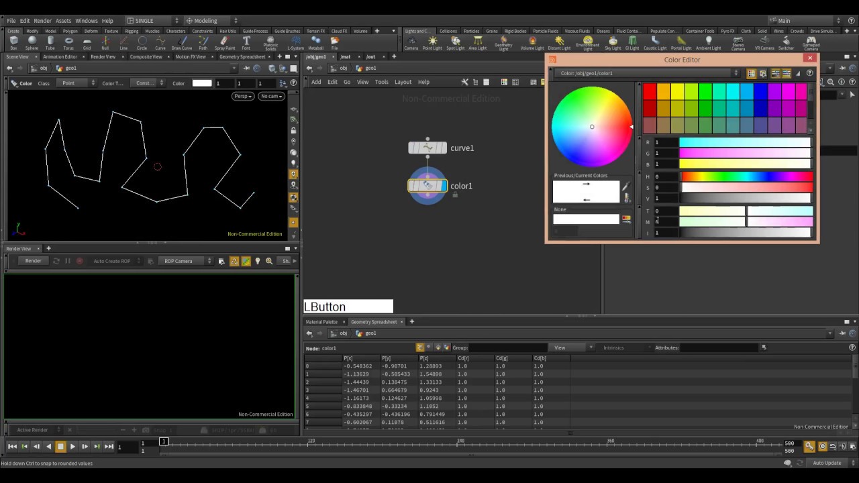Image resolution: width=859 pixels, height=483 pixels.
Task: Open the Render menu
Action: pos(42,21)
